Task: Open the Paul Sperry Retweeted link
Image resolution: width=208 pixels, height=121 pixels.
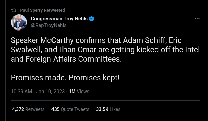Action: (x=42, y=10)
